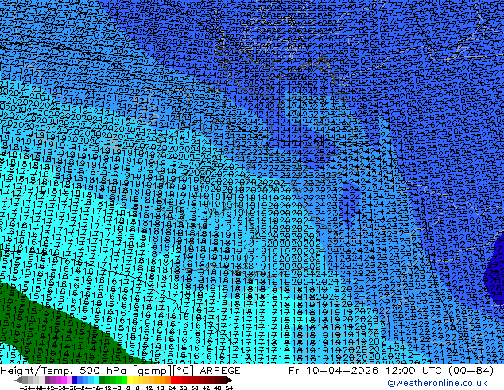Image resolution: width=504 pixels, height=390 pixels.
Task: Pick the bright red legend swatch
Action: pos(173,380)
